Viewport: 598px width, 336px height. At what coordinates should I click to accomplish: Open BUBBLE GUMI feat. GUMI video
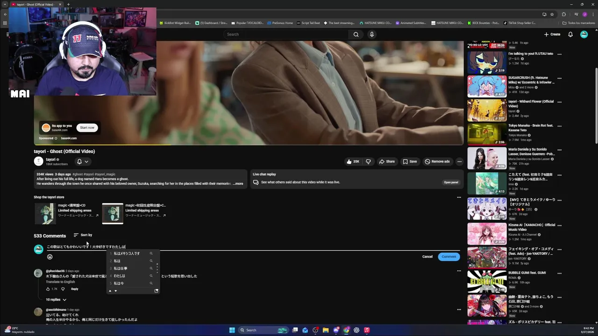[487, 281]
